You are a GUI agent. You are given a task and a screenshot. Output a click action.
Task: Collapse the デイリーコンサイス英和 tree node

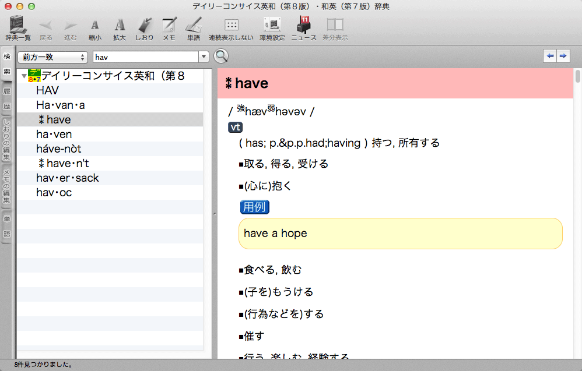23,76
